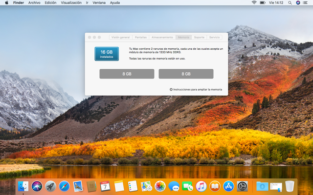Open System Preferences gear in Dock

(242, 186)
